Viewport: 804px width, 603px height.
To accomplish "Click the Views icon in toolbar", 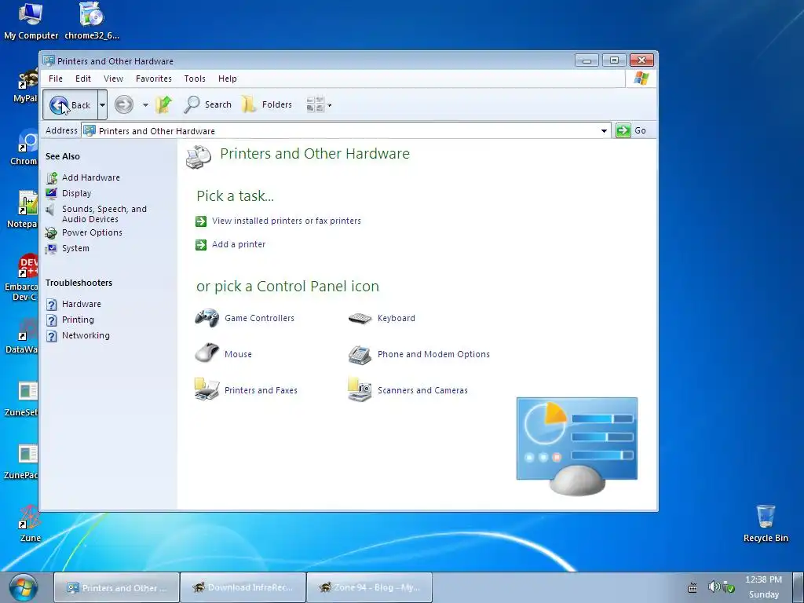I will click(316, 104).
